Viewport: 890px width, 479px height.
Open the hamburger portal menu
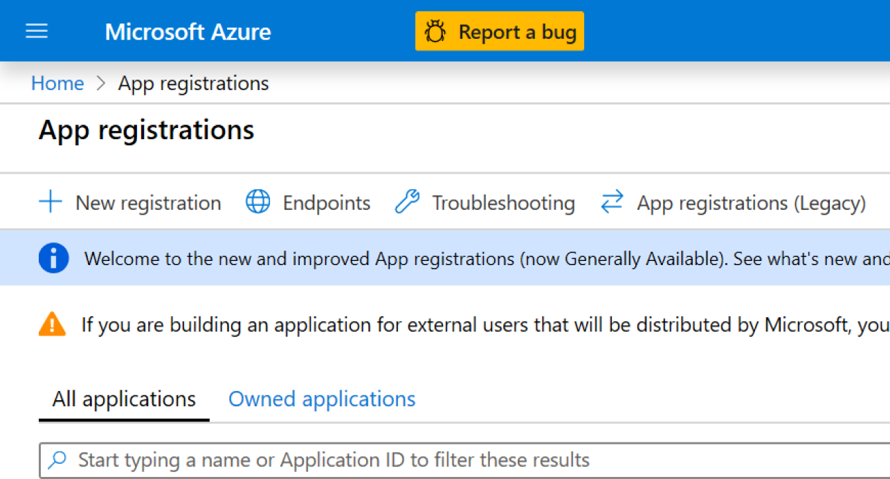point(37,32)
